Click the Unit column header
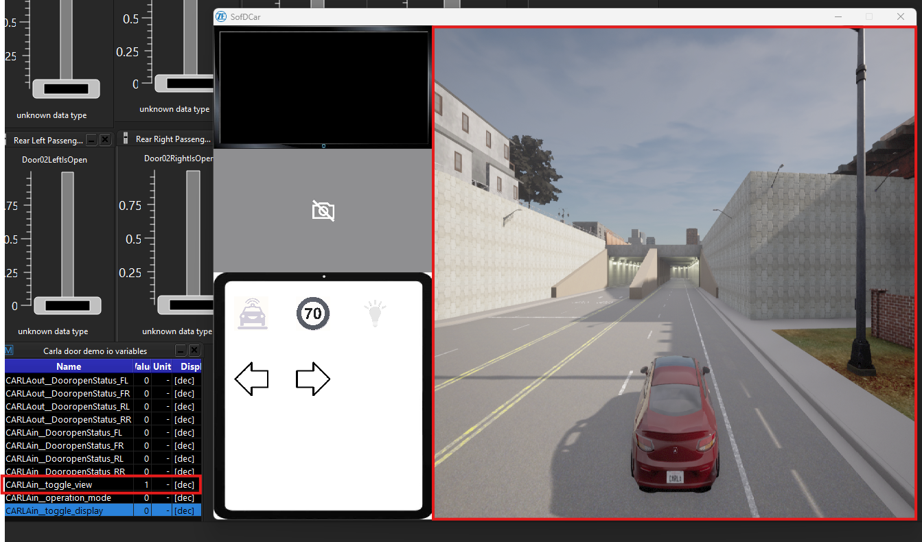The image size is (922, 542). pyautogui.click(x=162, y=366)
